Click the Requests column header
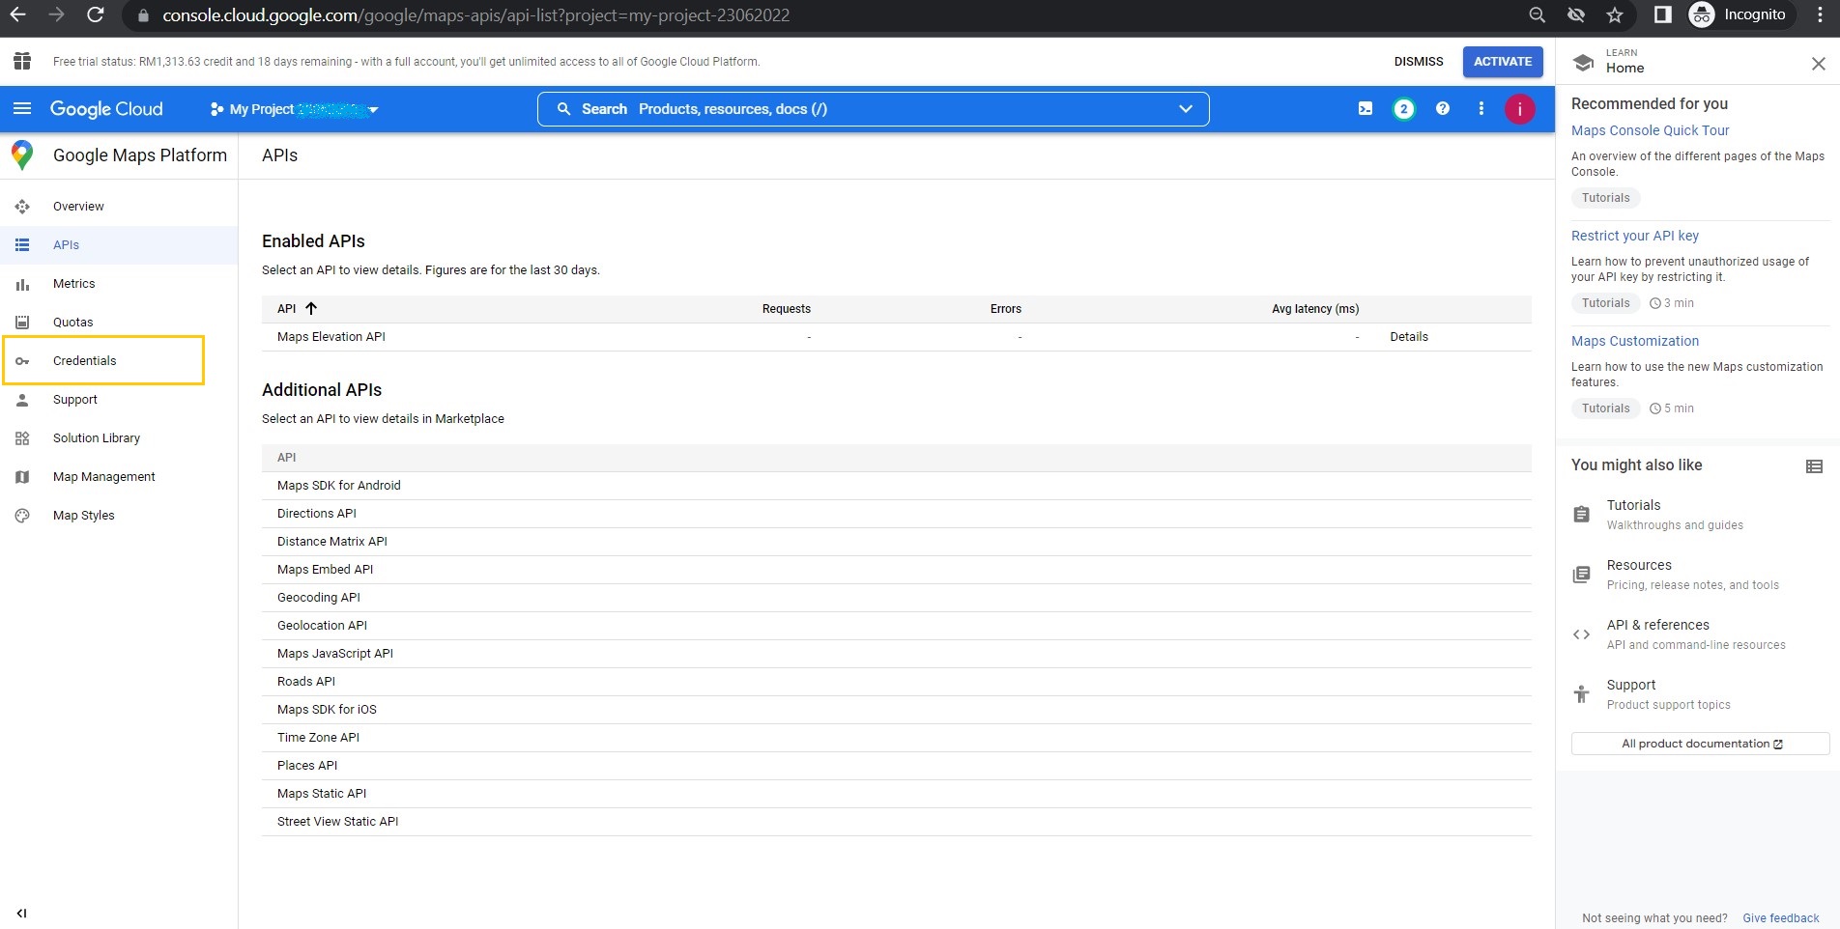Viewport: 1840px width, 929px height. coord(786,309)
